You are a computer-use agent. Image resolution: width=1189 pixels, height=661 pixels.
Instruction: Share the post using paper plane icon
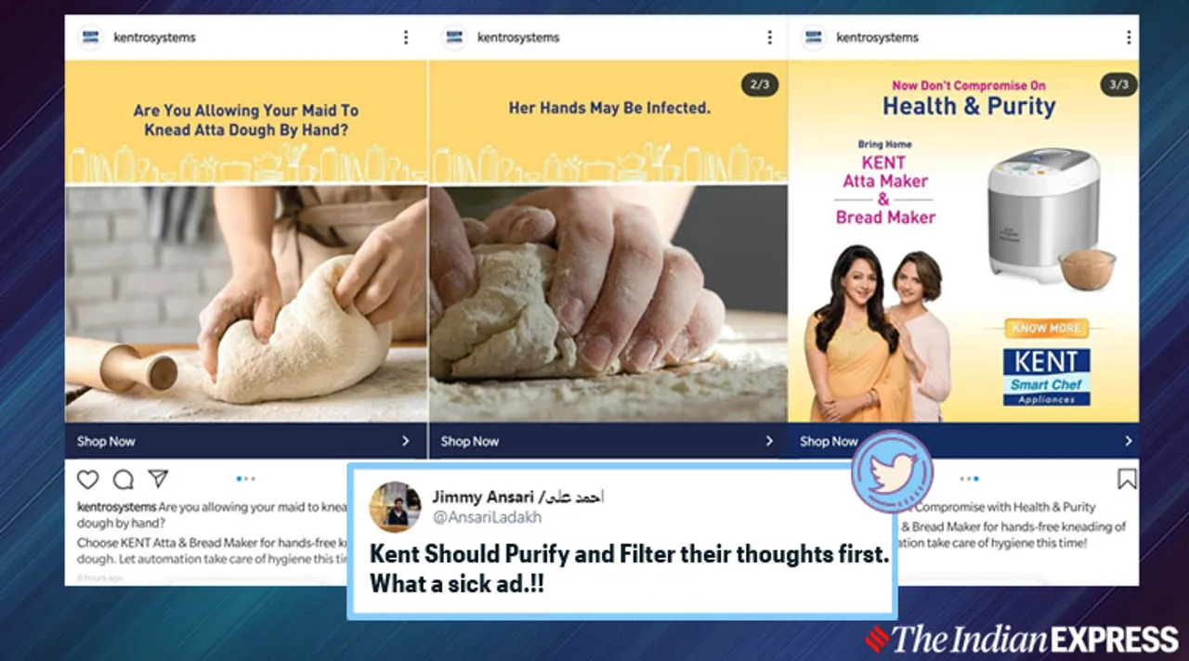[159, 478]
